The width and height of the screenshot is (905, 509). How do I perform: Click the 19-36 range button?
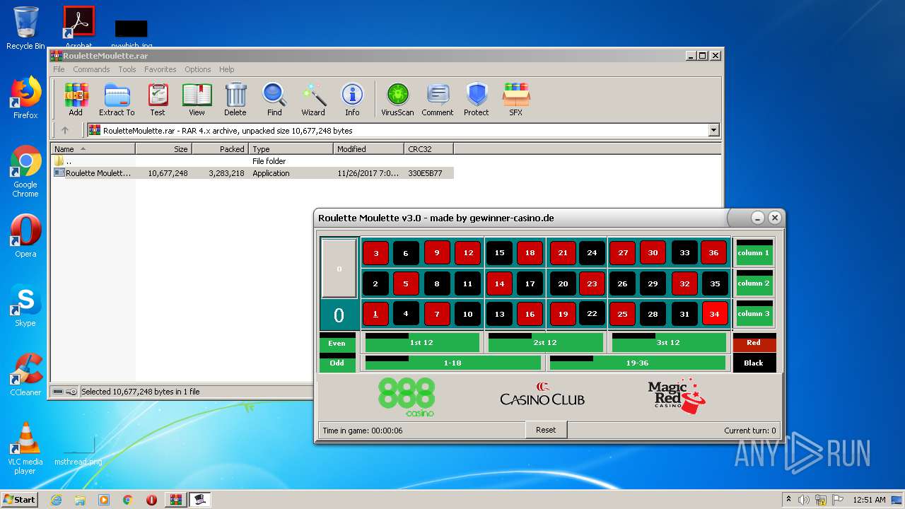638,363
